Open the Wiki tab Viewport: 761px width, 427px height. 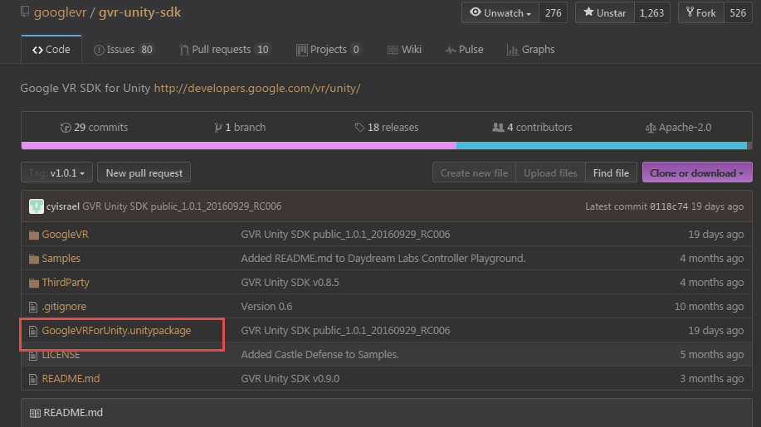404,50
